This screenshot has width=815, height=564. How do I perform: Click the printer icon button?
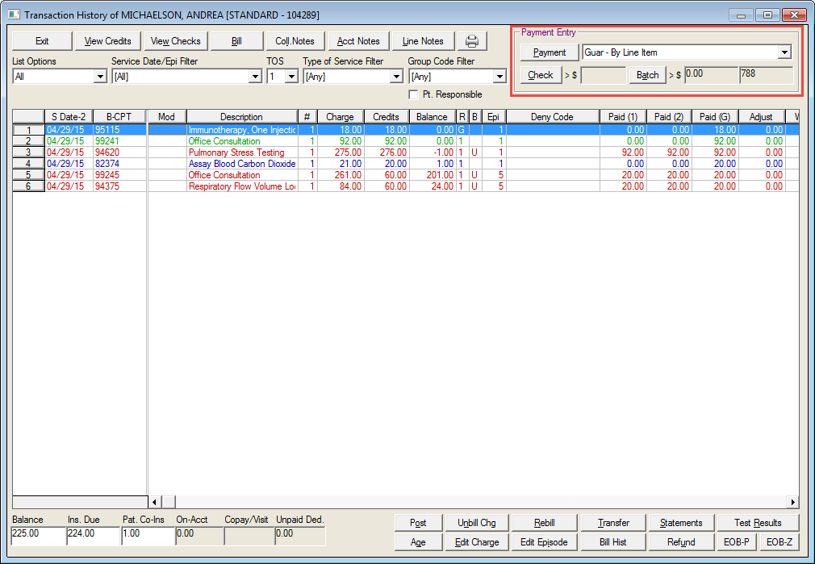pyautogui.click(x=472, y=41)
